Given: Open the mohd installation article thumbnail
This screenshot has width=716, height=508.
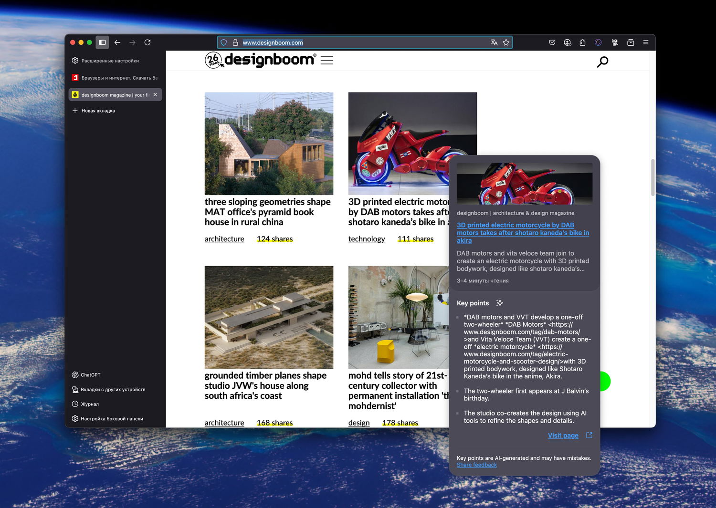Looking at the screenshot, I should point(399,317).
